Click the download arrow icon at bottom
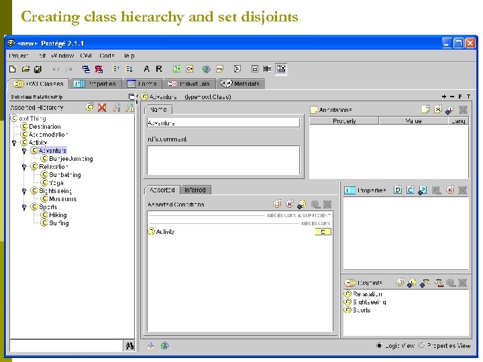The height and width of the screenshot is (362, 483). [x=151, y=346]
